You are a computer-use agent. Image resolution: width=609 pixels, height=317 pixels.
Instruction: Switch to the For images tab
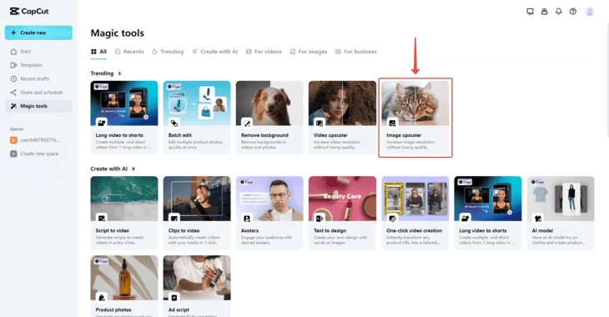tap(309, 51)
